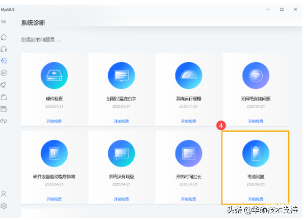This screenshot has width=304, height=220.
Task: Select the 系统运行缓慢 title text
Action: coord(189,99)
